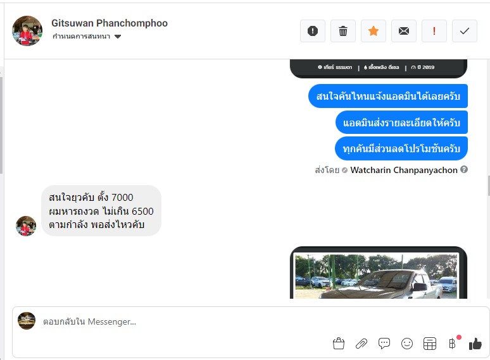Screen dimensions: 490x360
Task: Open the baht payment request icon
Action: [453, 344]
